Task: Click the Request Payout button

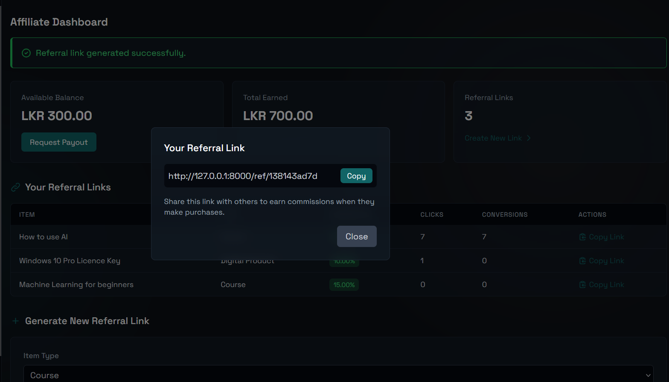Action: [59, 142]
